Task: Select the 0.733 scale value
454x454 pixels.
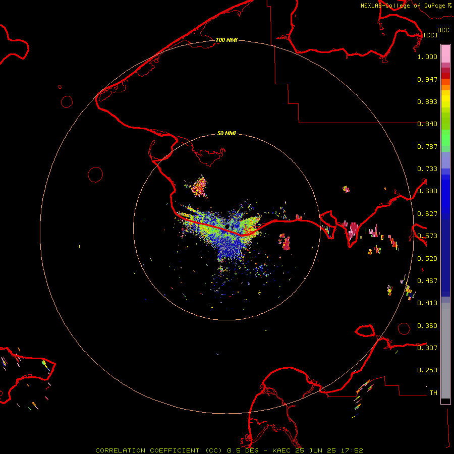Action: pos(427,169)
